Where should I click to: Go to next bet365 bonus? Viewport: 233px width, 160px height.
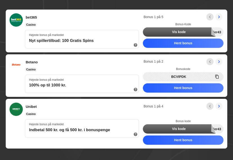(x=219, y=17)
